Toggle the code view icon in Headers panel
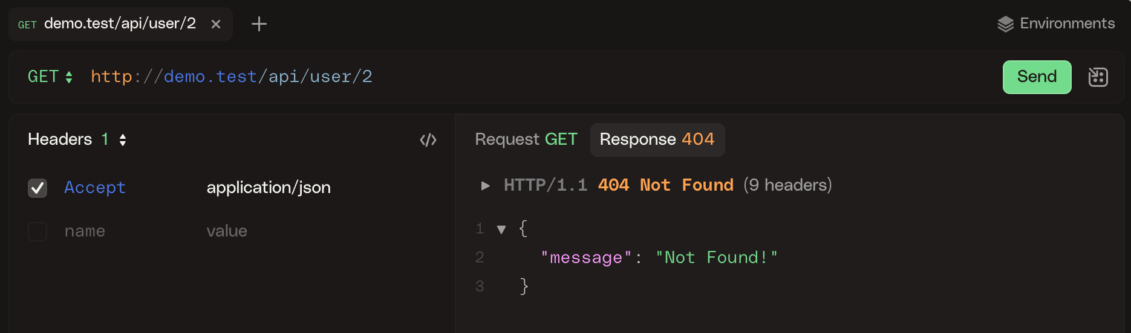This screenshot has width=1131, height=333. [x=428, y=140]
